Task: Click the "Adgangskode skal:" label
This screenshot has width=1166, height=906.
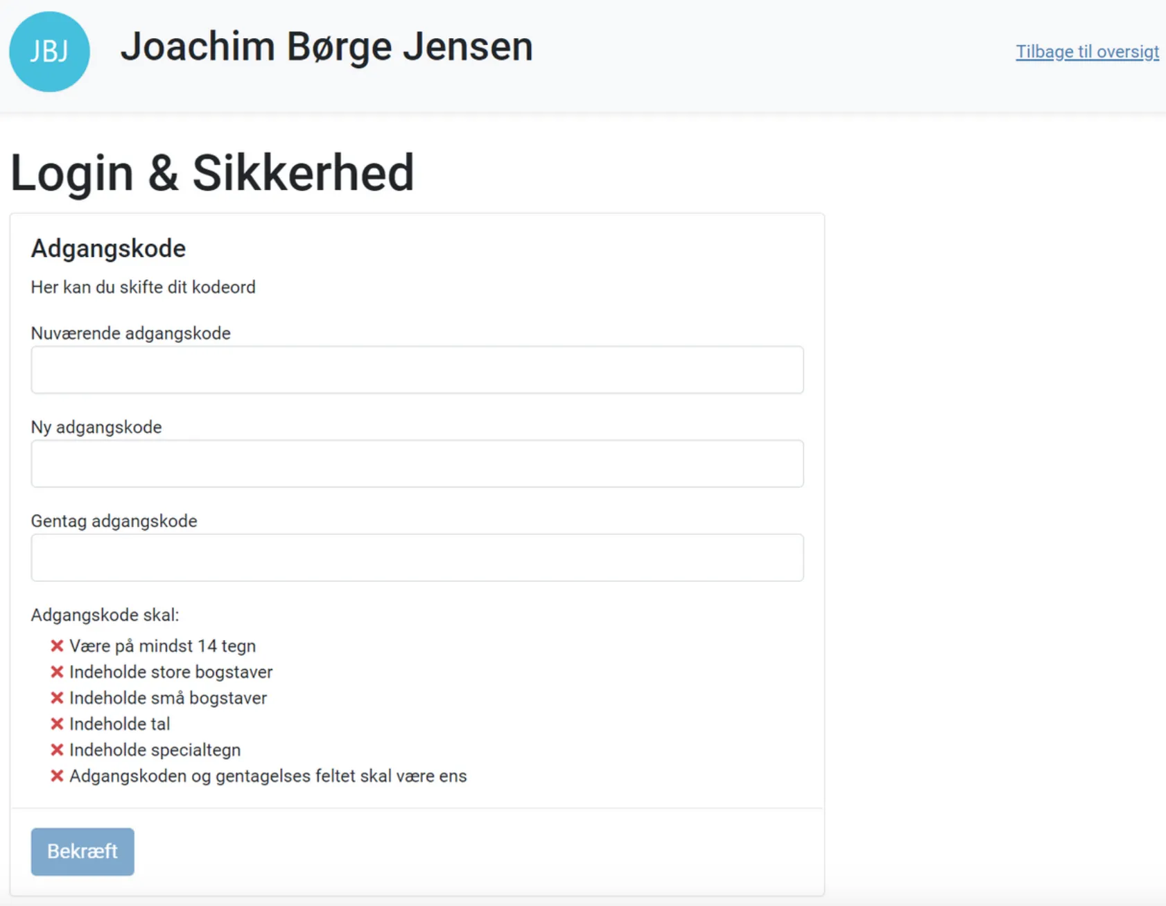Action: tap(105, 614)
